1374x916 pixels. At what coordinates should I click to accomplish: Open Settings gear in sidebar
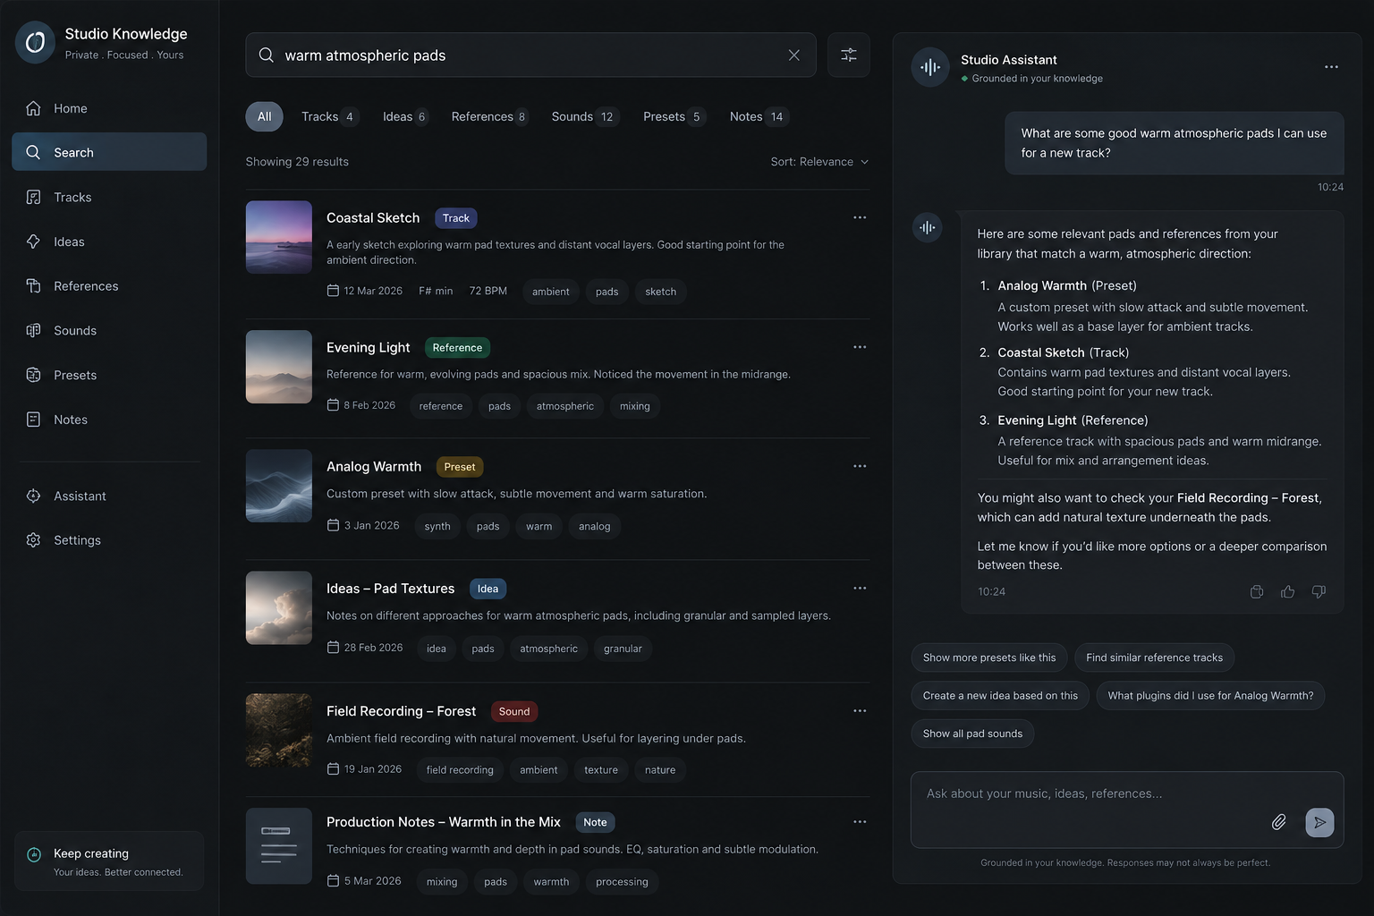33,540
